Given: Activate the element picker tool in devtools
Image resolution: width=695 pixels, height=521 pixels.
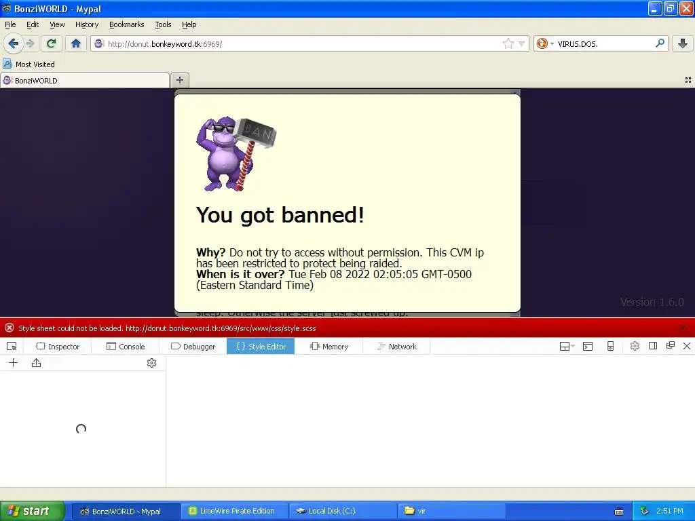Looking at the screenshot, I should click(x=12, y=347).
